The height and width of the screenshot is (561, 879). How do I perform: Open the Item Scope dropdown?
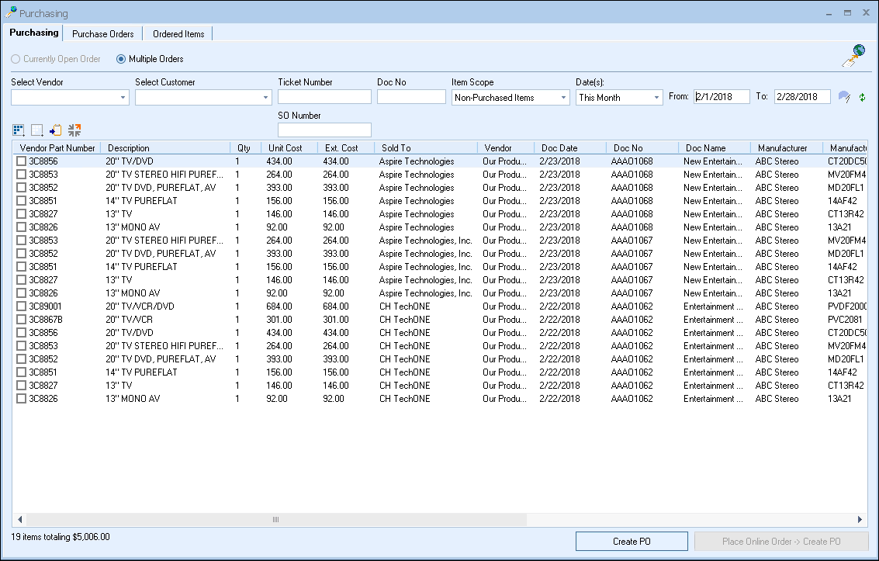(564, 98)
